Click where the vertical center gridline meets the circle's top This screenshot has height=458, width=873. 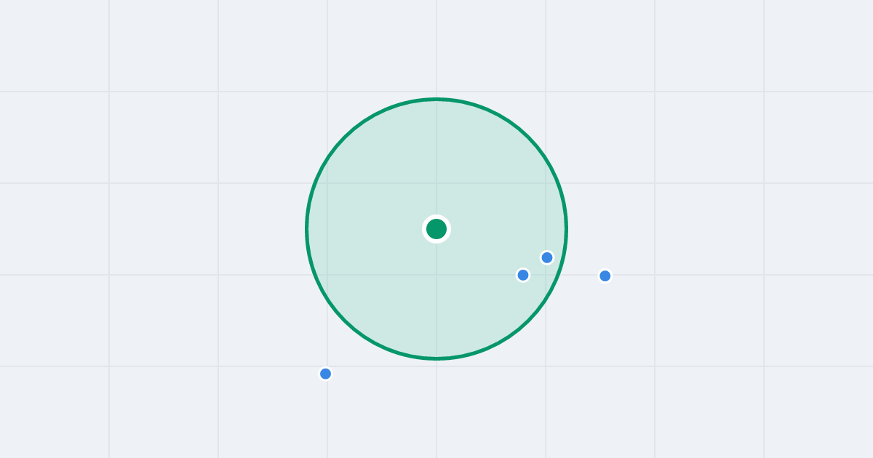tap(436, 99)
